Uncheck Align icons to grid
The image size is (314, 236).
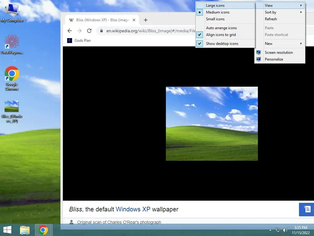225,35
